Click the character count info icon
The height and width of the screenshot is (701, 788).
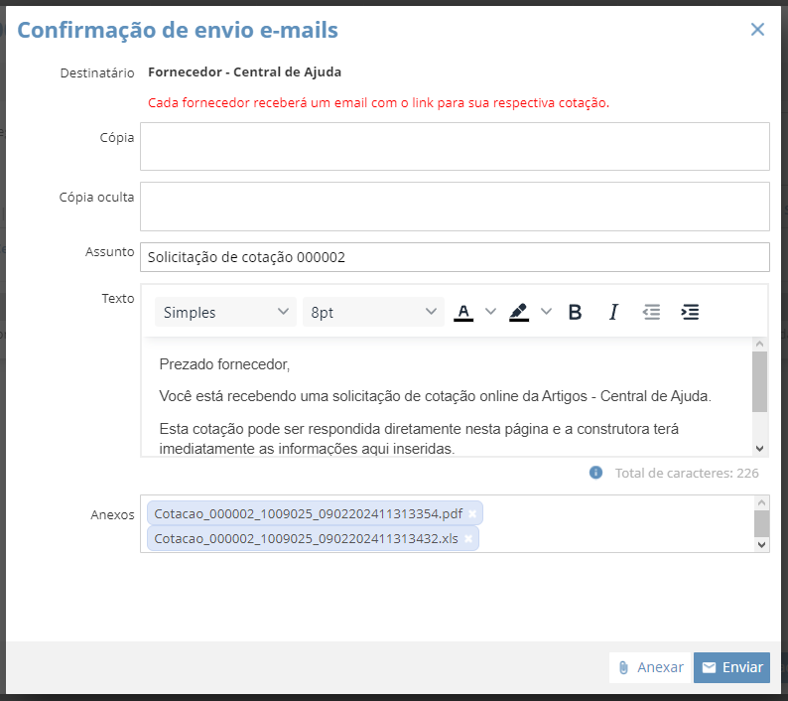[x=595, y=473]
